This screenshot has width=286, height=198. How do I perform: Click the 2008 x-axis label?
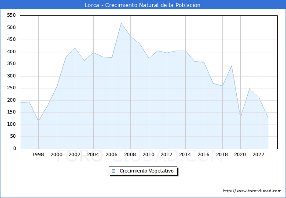tap(130, 154)
